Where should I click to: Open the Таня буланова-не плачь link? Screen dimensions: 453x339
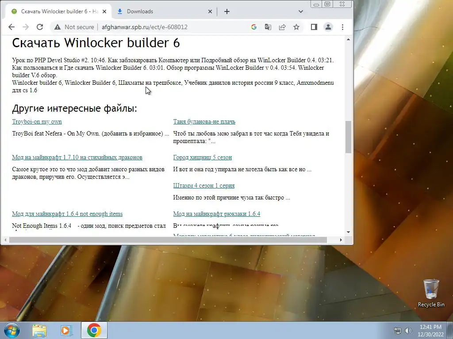pos(204,122)
